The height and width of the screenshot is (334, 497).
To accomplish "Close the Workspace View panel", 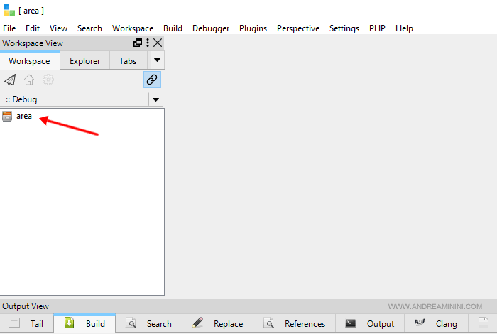I will (x=158, y=43).
